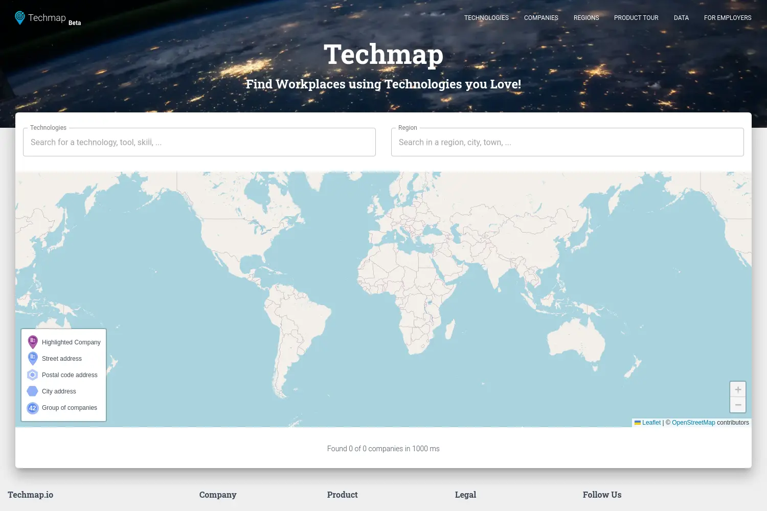
Task: Click the 'Techmap.io' footer heading
Action: click(31, 495)
